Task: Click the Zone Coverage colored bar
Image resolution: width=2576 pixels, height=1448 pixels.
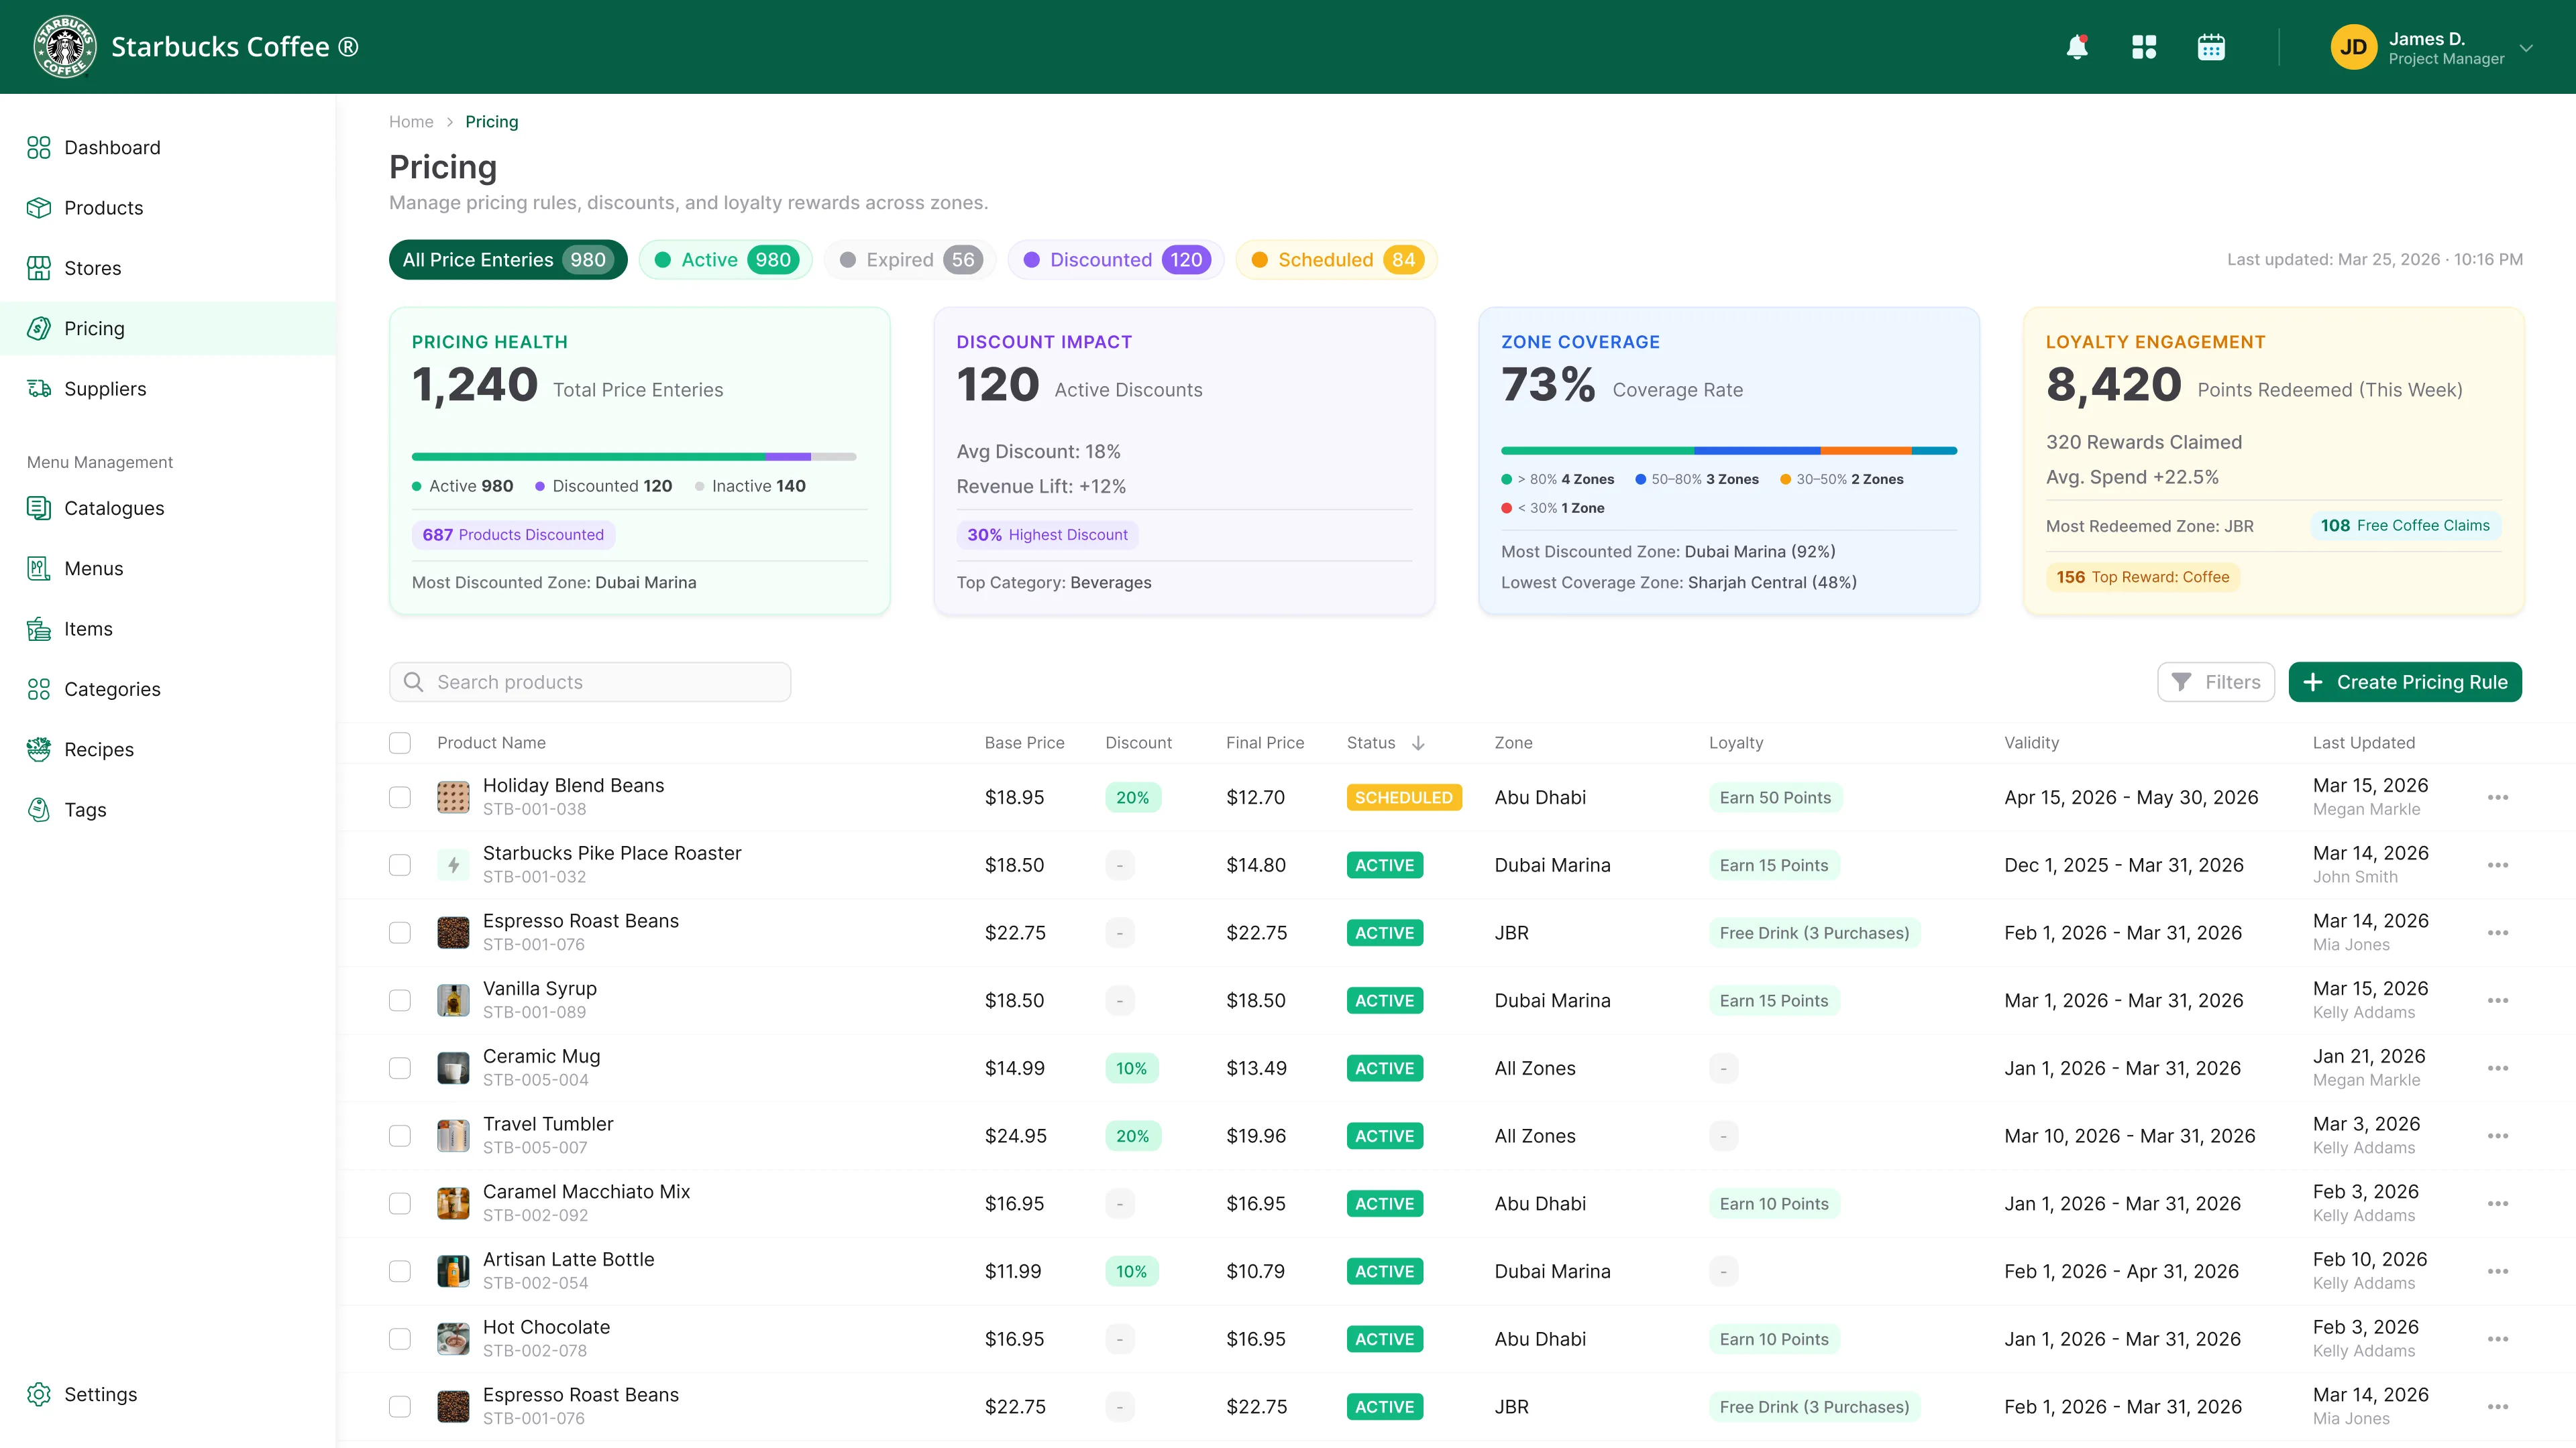Action: (x=1729, y=450)
